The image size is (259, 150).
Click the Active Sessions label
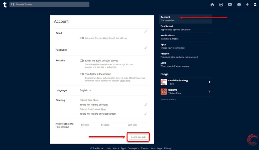[x=64, y=124]
